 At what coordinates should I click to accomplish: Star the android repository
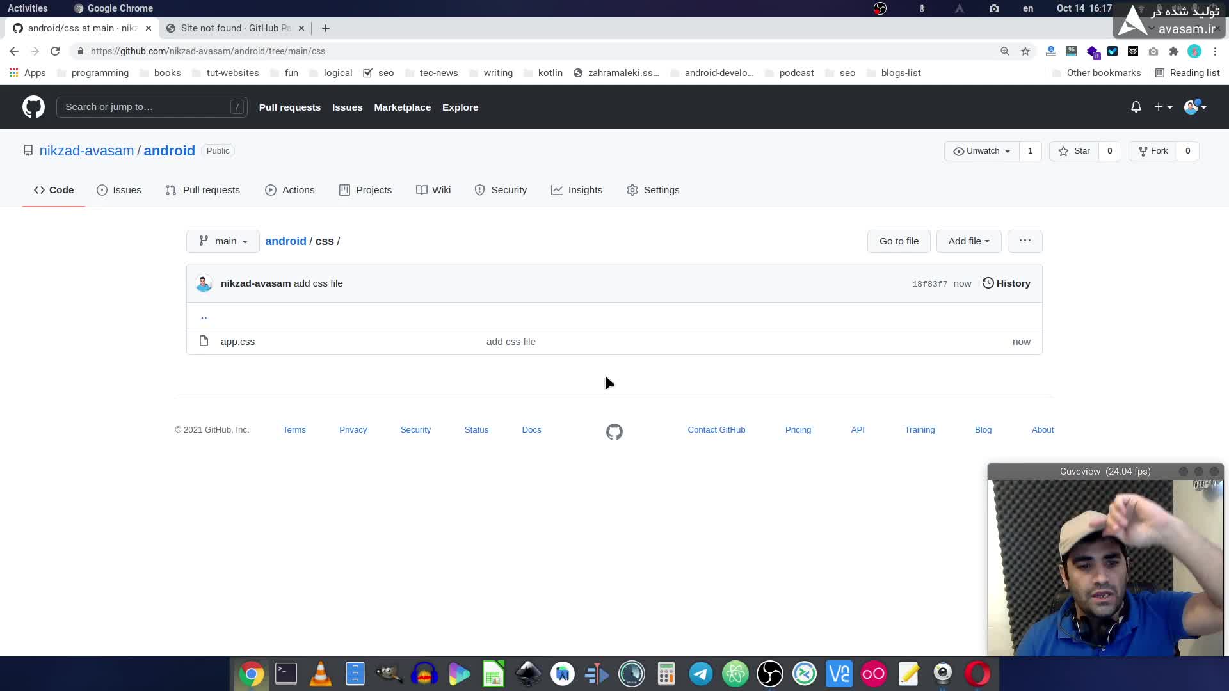pyautogui.click(x=1074, y=151)
